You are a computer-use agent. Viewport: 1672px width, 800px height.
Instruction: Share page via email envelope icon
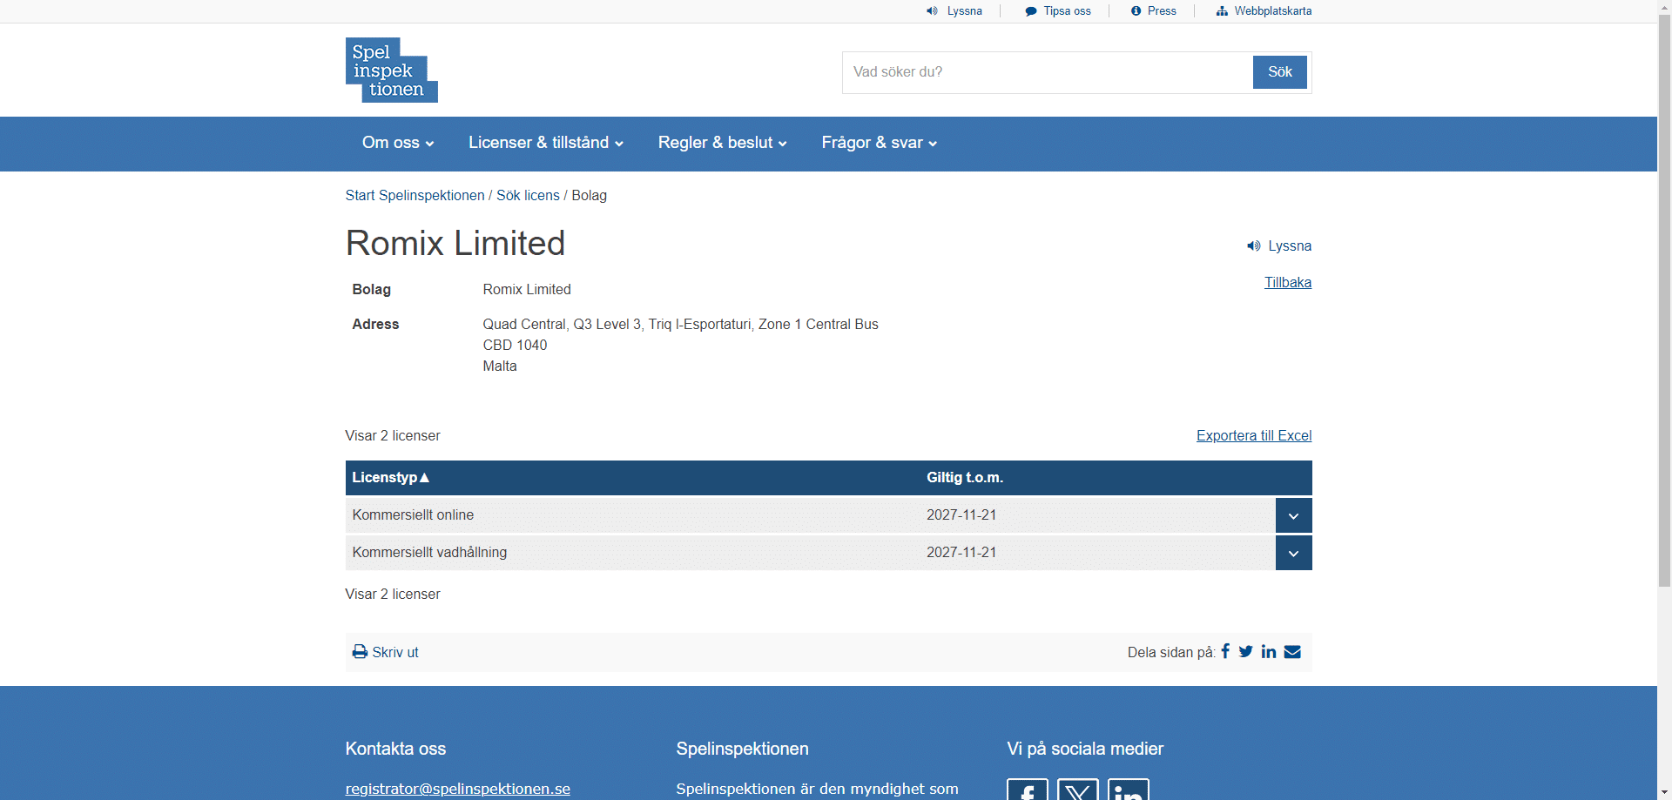point(1292,651)
